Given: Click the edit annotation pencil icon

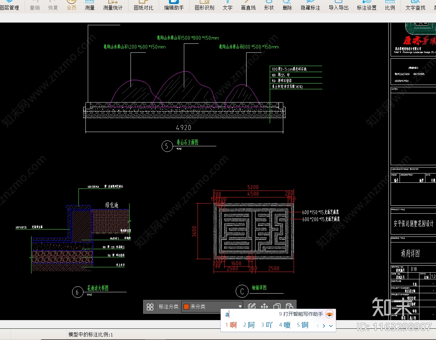Looking at the screenshot, I should [252, 306].
